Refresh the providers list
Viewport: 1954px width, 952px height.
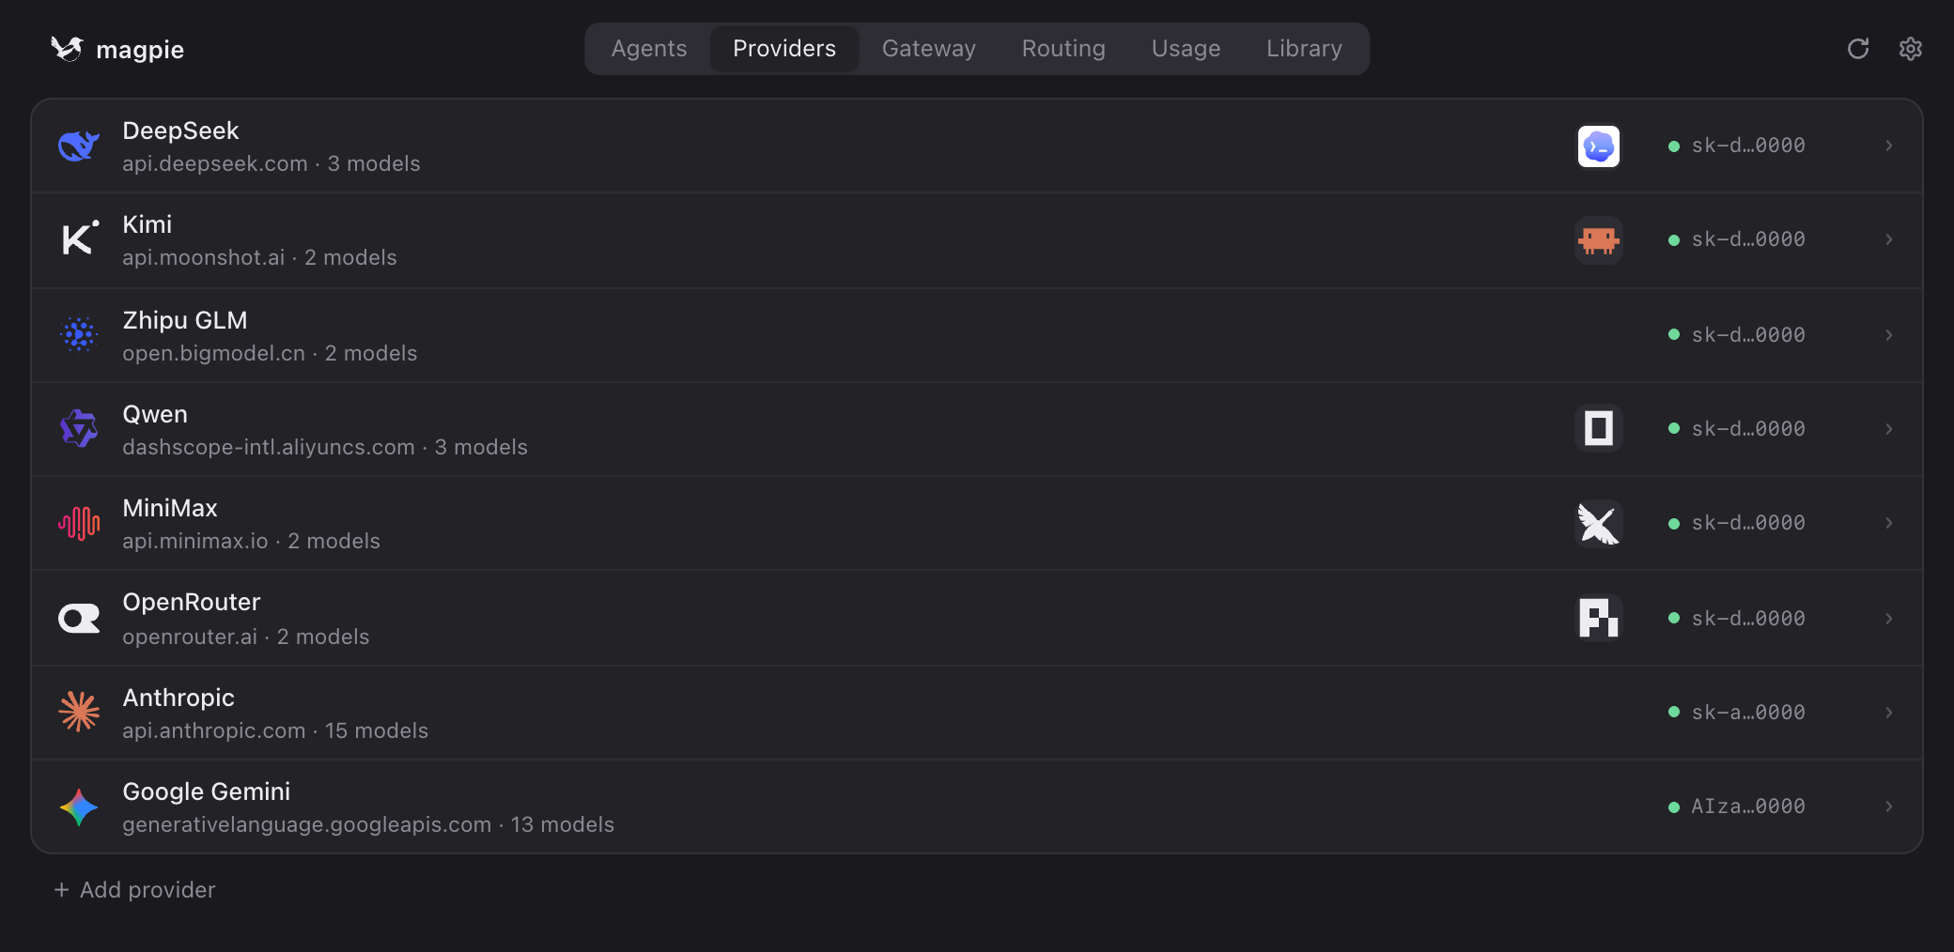coord(1858,49)
